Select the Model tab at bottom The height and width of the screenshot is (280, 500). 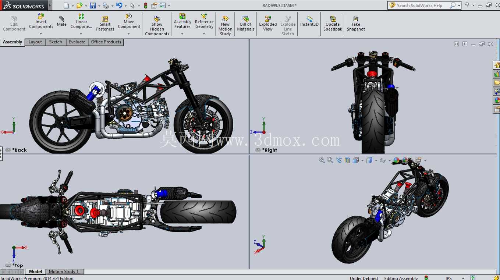point(35,272)
